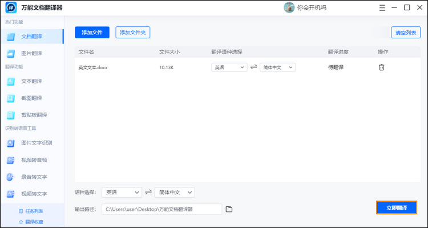Click the 翻译语种选择 column header
The width and height of the screenshot is (428, 228).
(227, 52)
